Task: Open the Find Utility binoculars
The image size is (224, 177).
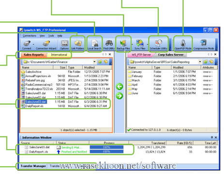Action: pyautogui.click(x=109, y=45)
